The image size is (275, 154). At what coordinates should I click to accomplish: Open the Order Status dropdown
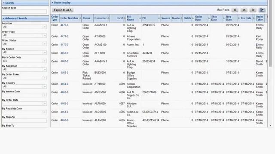pyautogui.click(x=45, y=44)
